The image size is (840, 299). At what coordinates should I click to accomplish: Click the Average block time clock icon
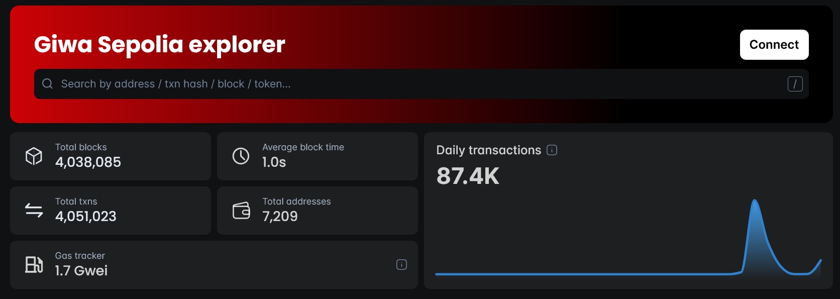241,156
